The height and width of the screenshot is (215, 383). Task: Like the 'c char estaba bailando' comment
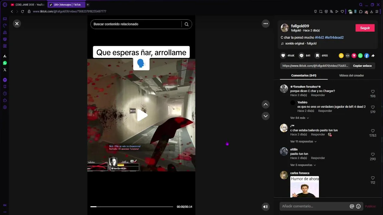click(373, 131)
